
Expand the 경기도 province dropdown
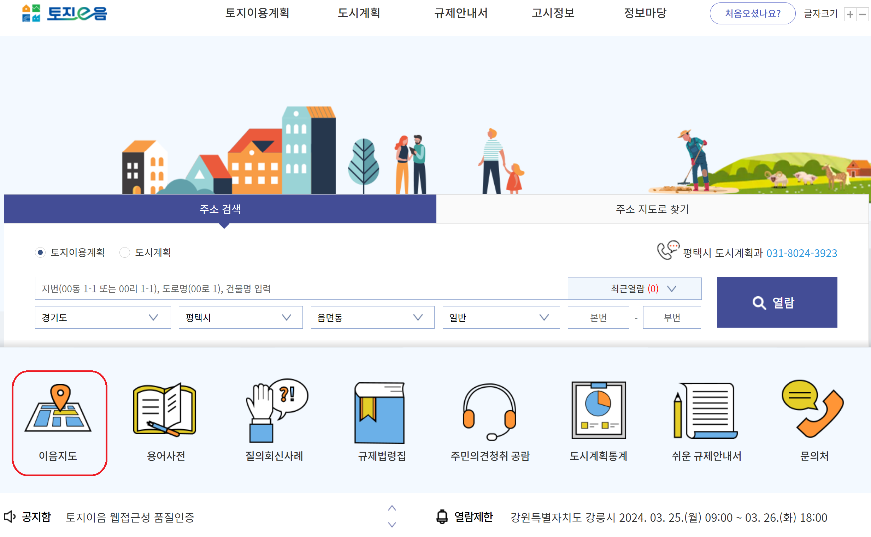103,317
